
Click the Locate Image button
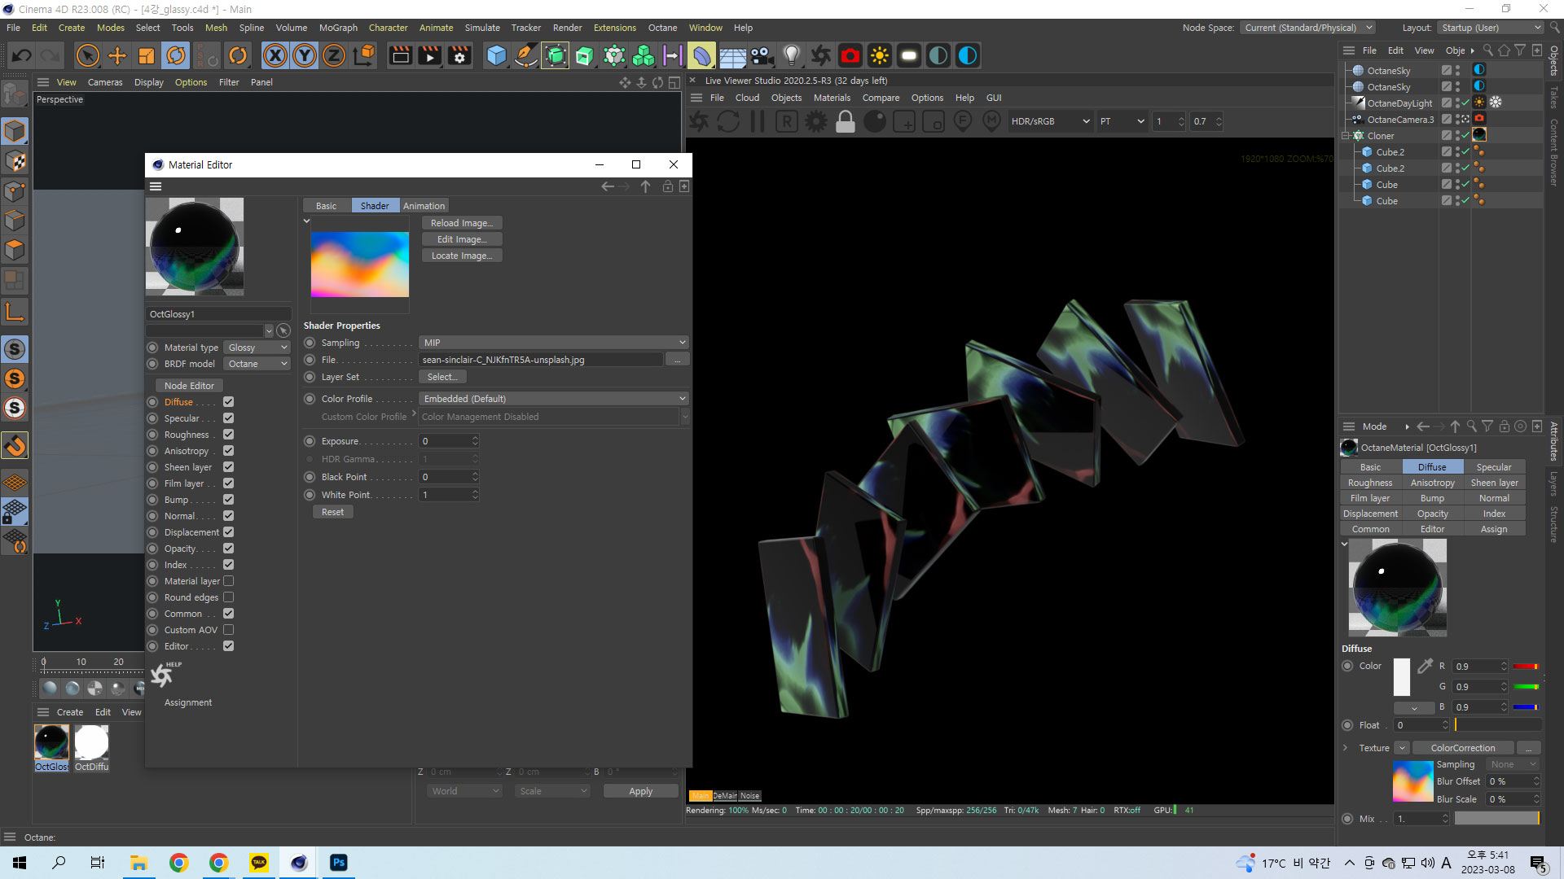click(x=462, y=256)
